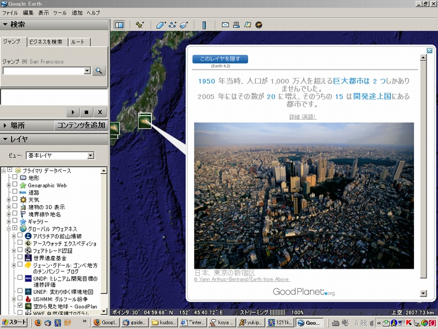Uncheck the 空から見た地球 GoodPlanet layer
The width and height of the screenshot is (438, 329).
tap(20, 306)
